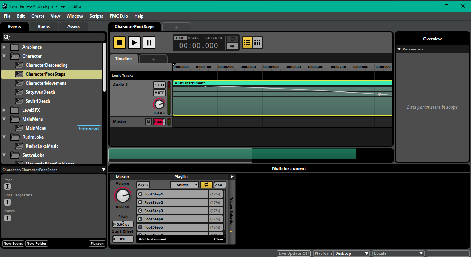Switch to the mixer strips view icon
This screenshot has height=257, width=471.
pos(257,42)
